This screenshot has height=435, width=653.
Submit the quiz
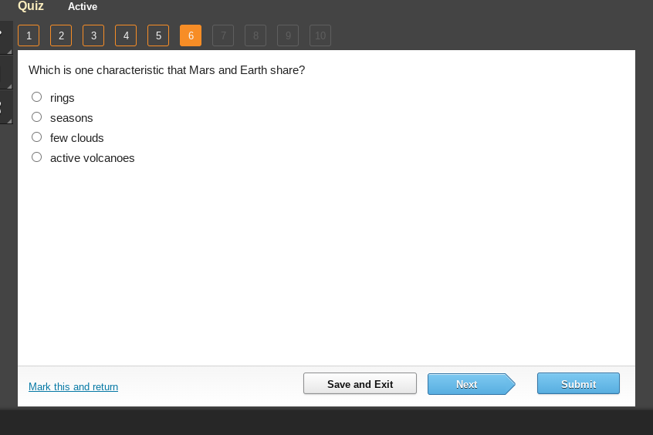coord(578,384)
